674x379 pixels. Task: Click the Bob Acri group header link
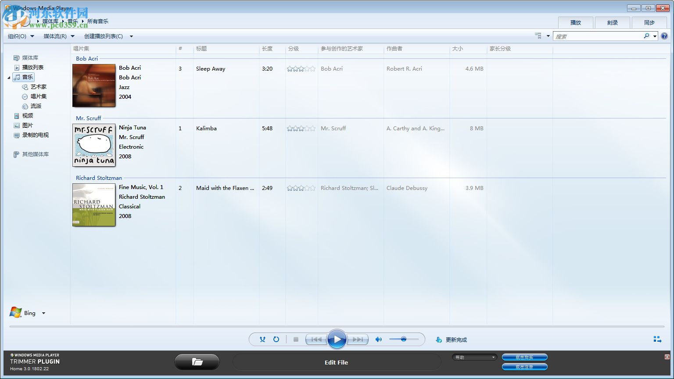coord(87,59)
